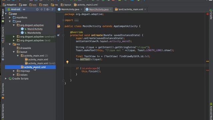
Task: Expand the folded import statement
Action: (x=77, y=20)
